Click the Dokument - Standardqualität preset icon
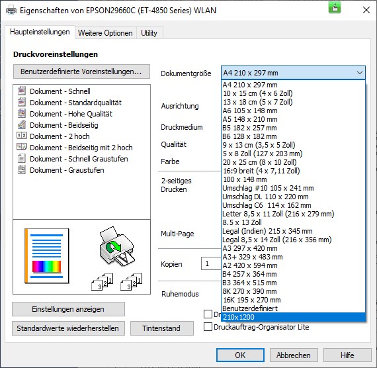Screen dimensions: 377x368 tap(22, 102)
